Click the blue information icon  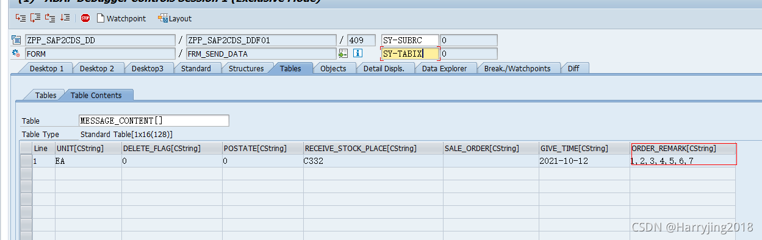click(358, 54)
